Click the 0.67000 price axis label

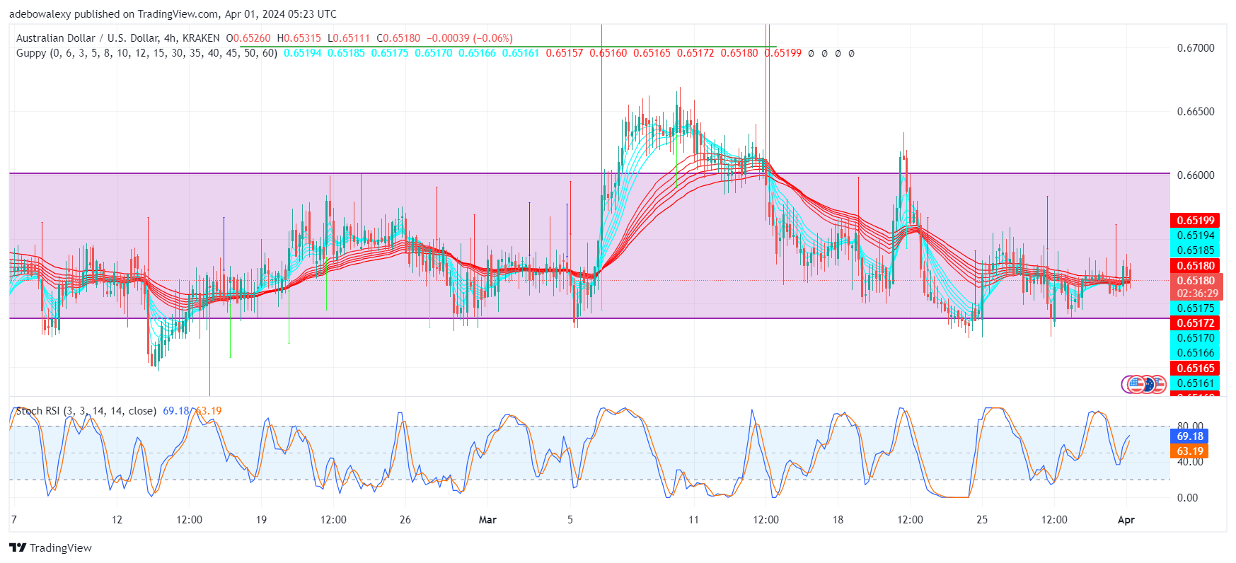coord(1196,48)
